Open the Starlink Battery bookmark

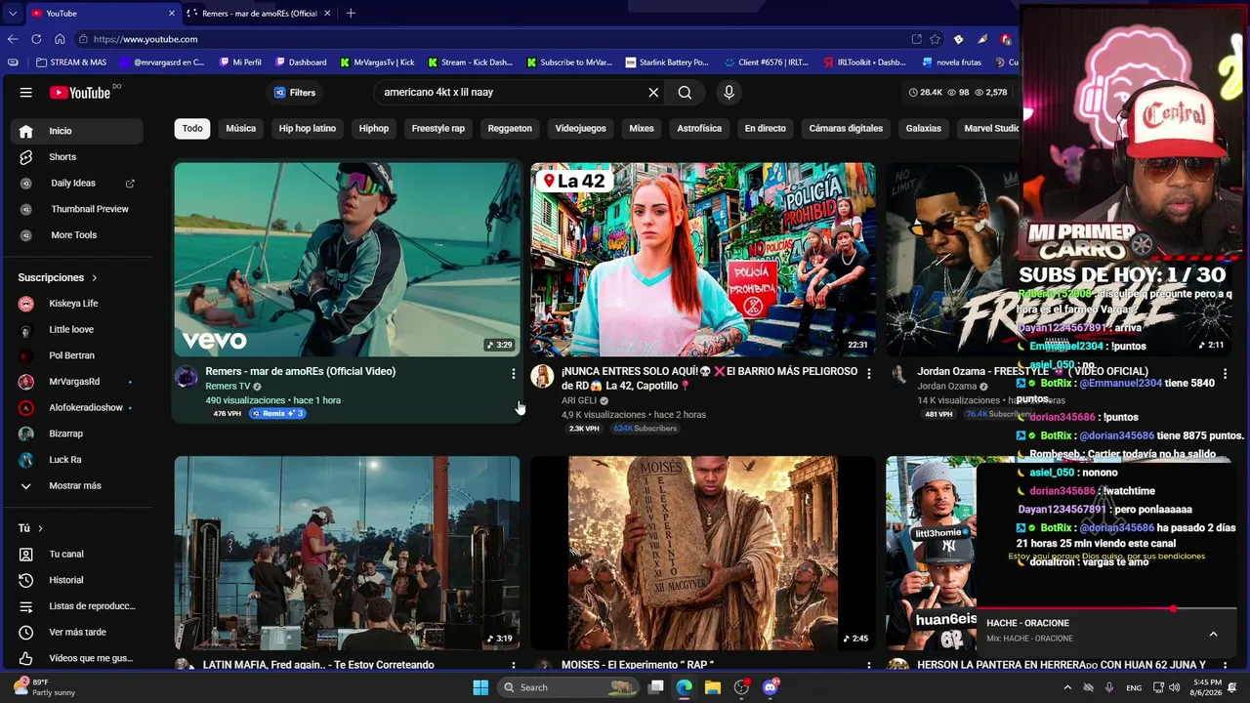pos(667,62)
